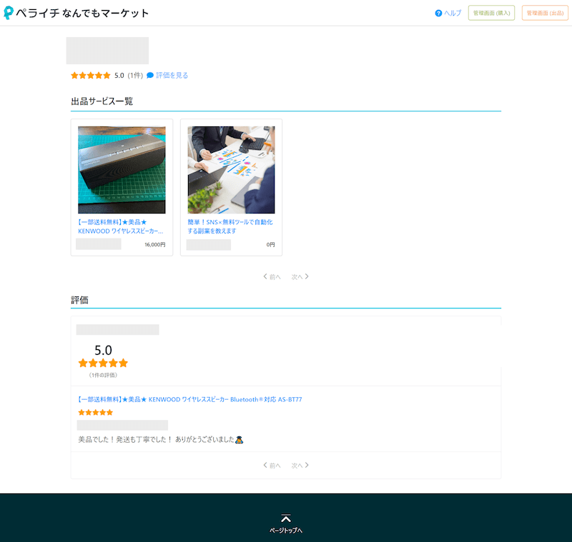572x542 pixels.
Task: Click the seller label under the 0円 listing
Action: tap(209, 244)
